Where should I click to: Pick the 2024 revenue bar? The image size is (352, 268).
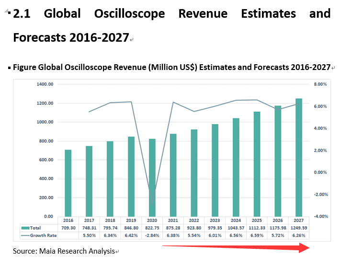[236, 167]
